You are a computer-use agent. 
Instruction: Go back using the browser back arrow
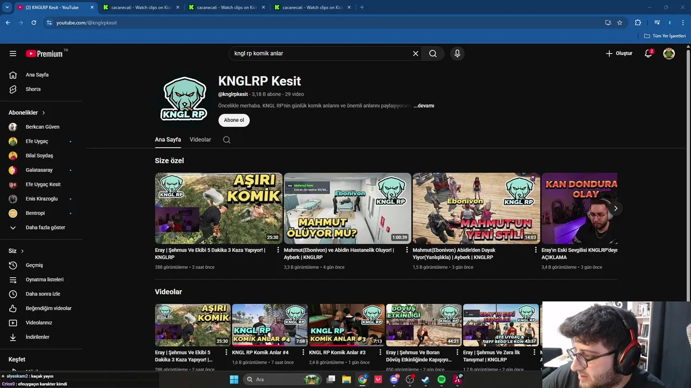point(8,23)
